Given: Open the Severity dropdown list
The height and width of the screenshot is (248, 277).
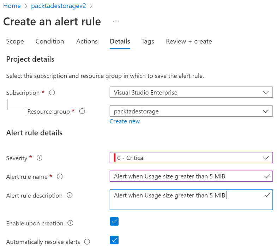Looking at the screenshot, I should click(191, 158).
